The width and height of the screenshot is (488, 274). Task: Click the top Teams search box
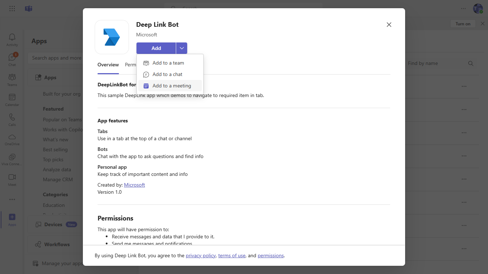coord(244,6)
